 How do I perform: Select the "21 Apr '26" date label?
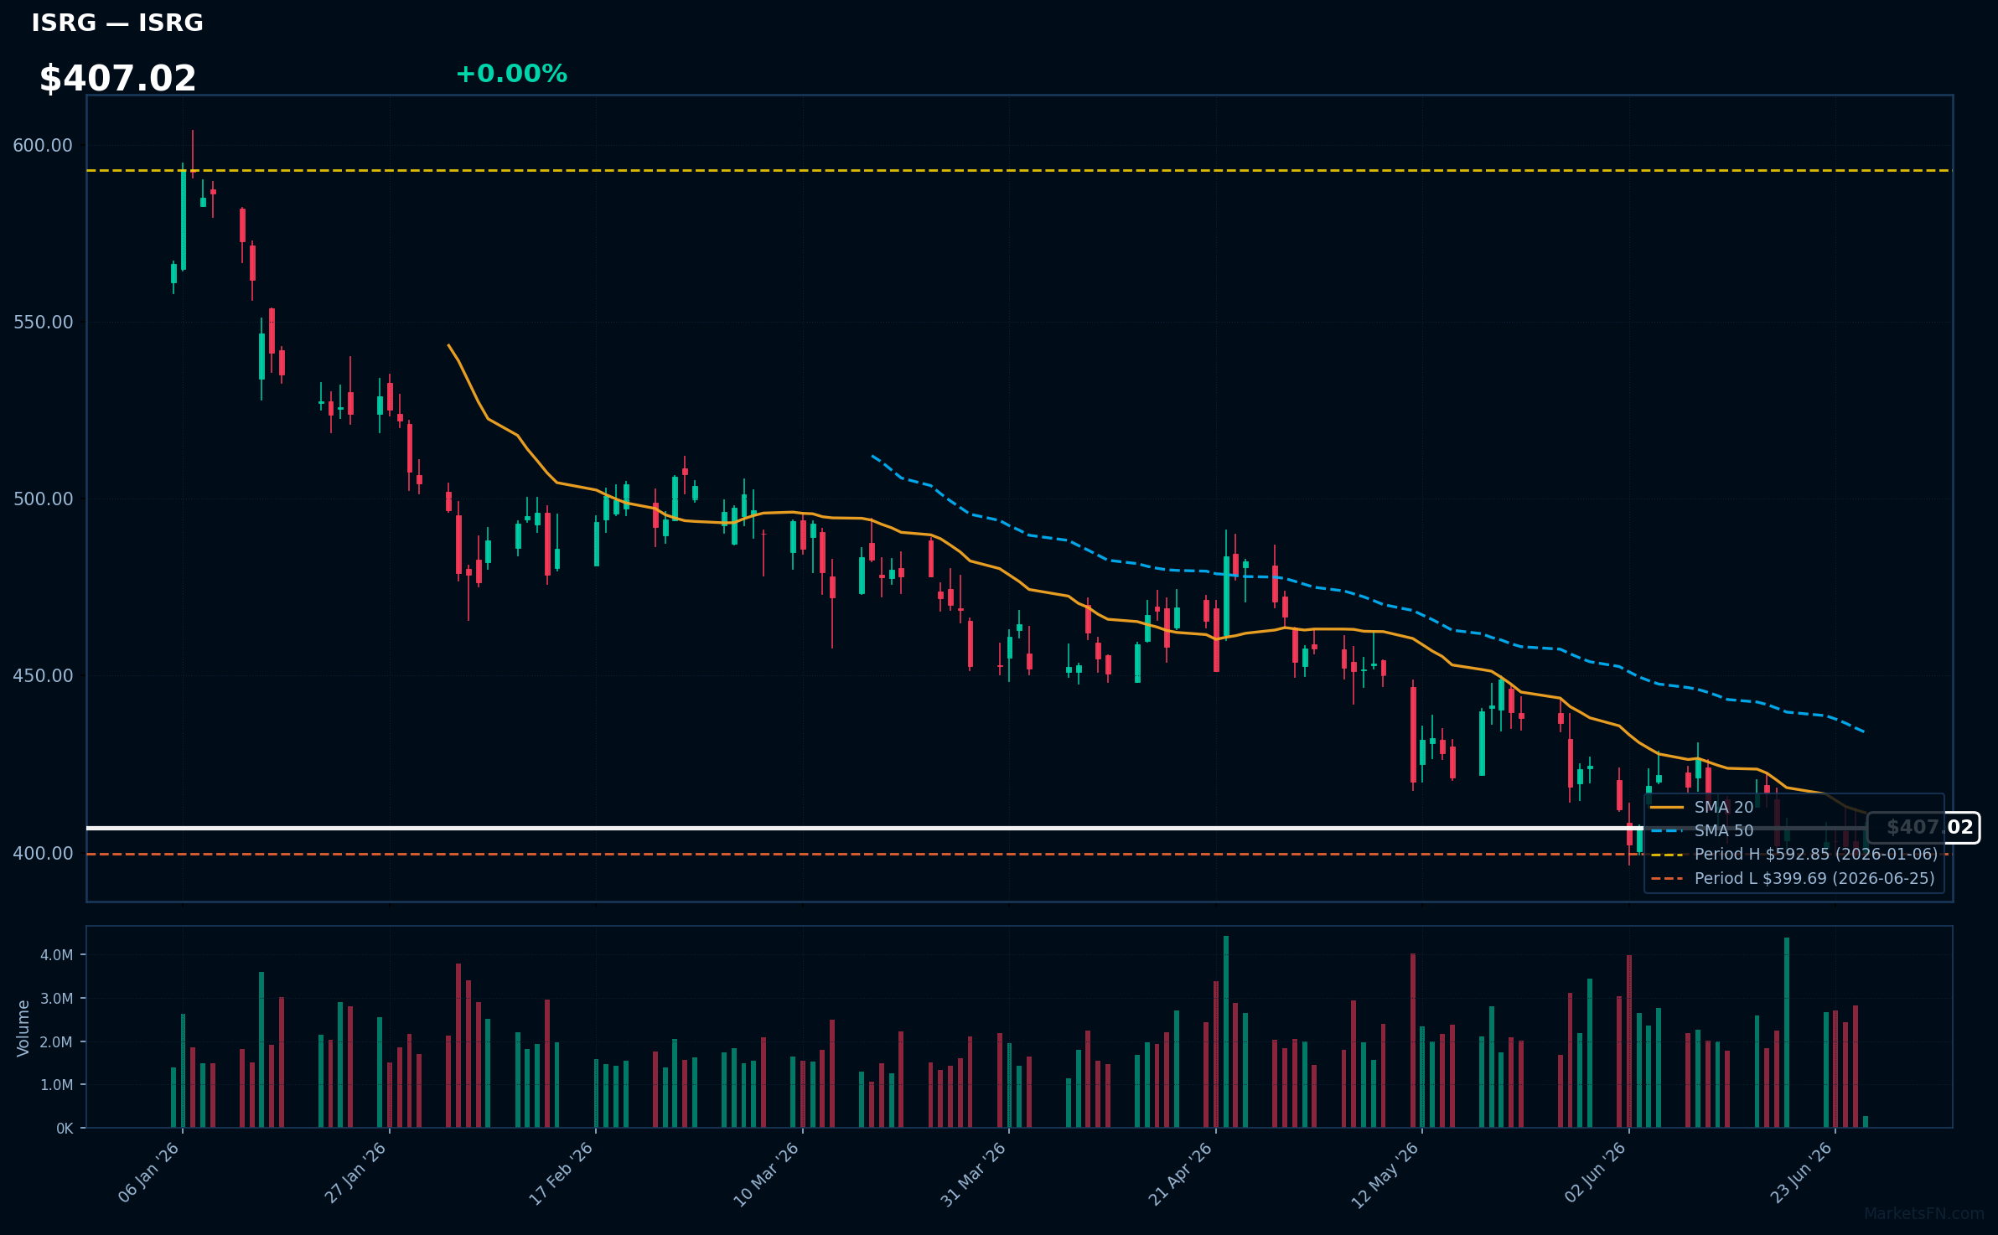[1180, 1173]
